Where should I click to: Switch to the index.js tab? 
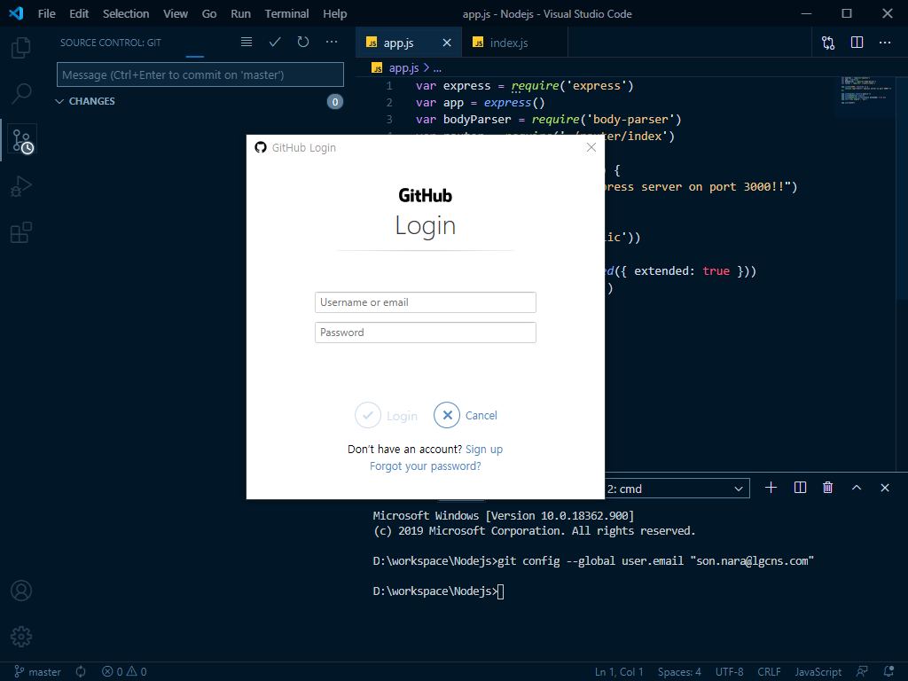[515, 43]
